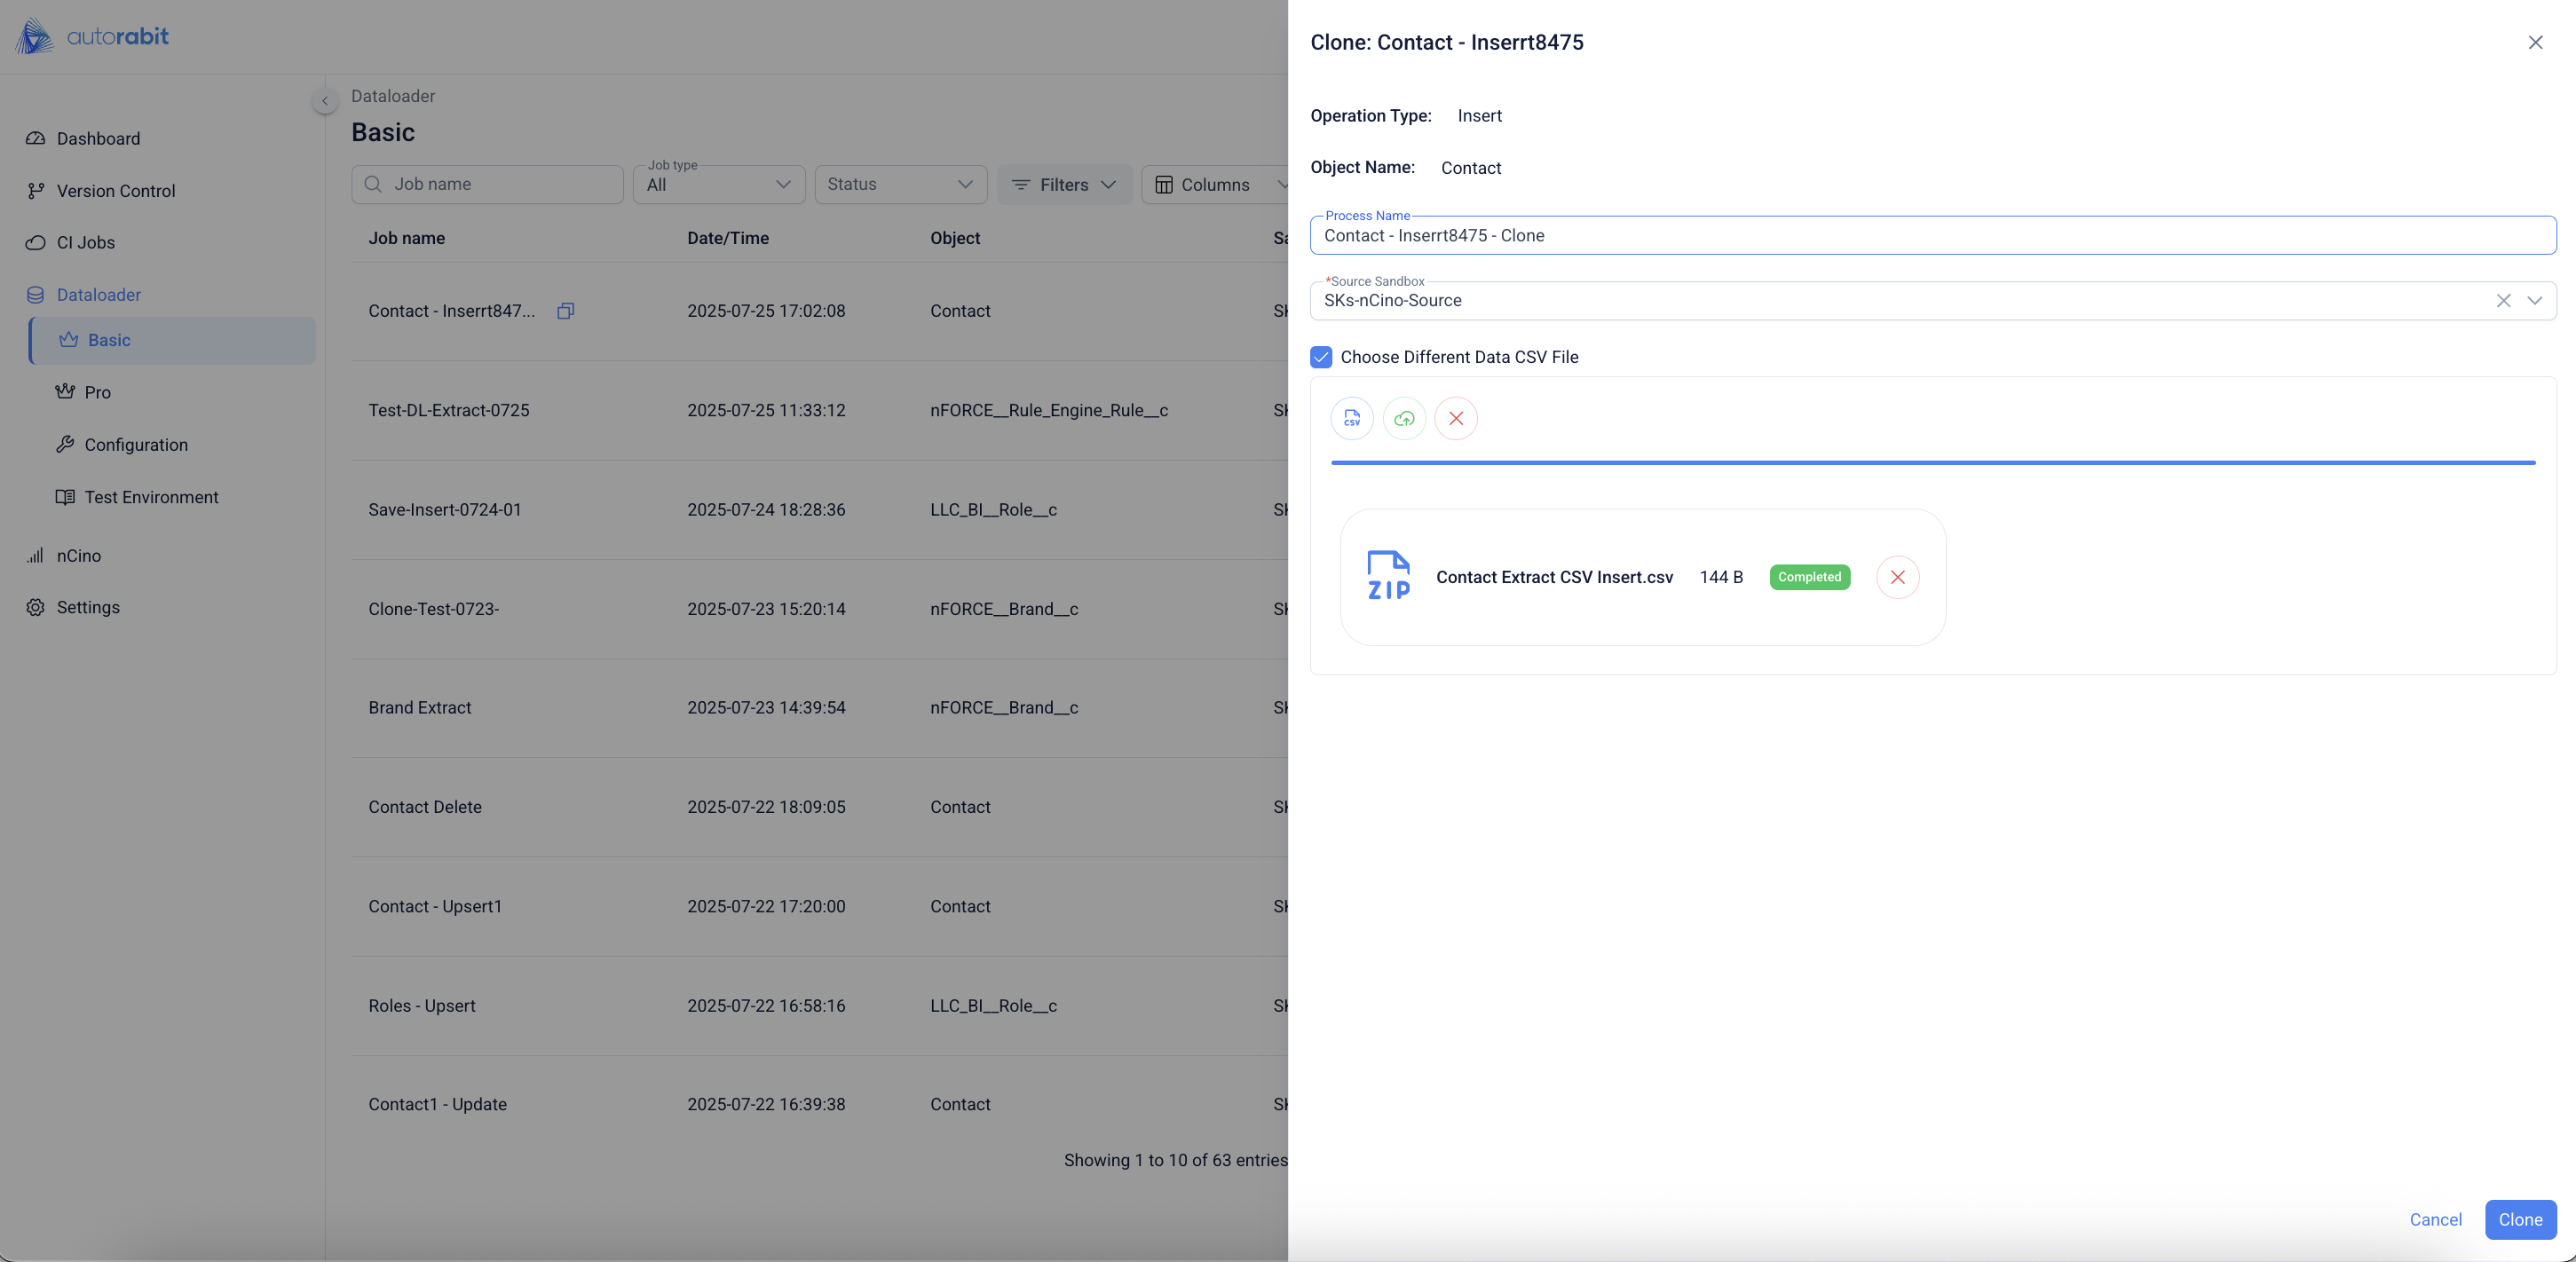Uncheck Choose Different Data CSV File
Screen dimensions: 2576x1262
[x=1321, y=357]
